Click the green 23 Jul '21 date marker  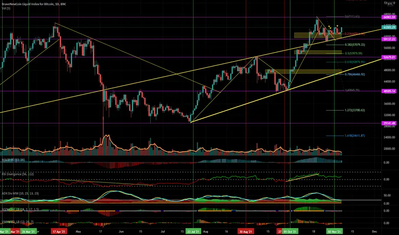(193, 232)
